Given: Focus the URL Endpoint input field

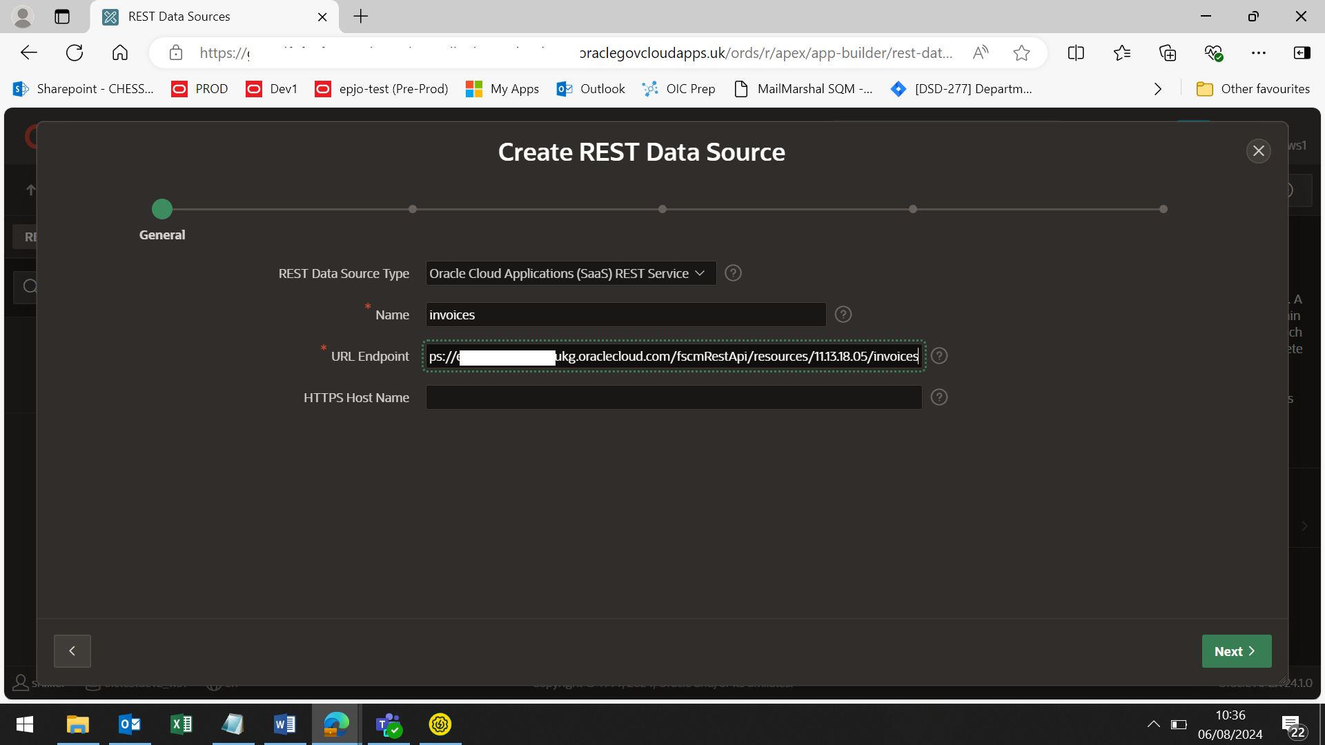Looking at the screenshot, I should [x=674, y=356].
